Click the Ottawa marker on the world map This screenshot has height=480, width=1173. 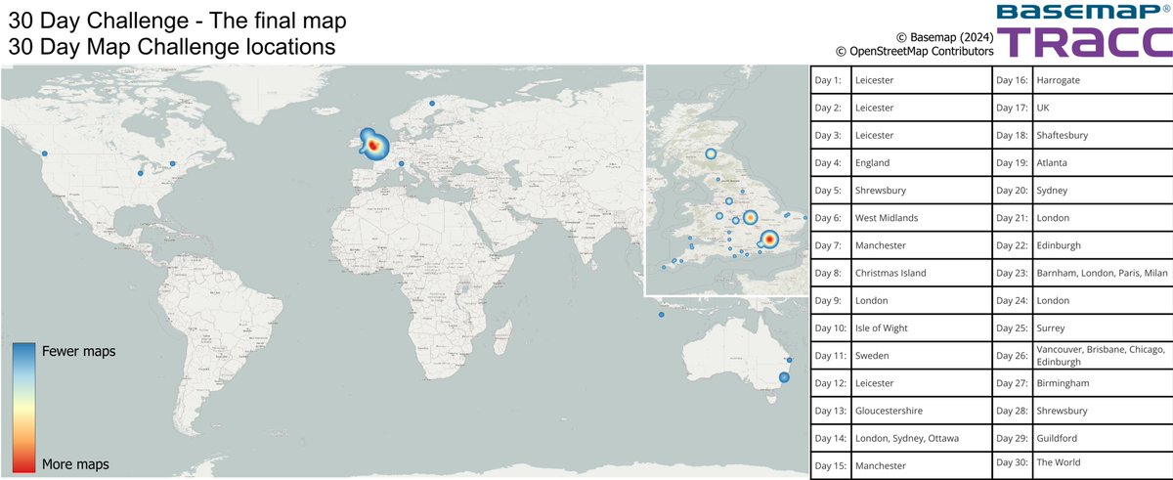point(172,163)
